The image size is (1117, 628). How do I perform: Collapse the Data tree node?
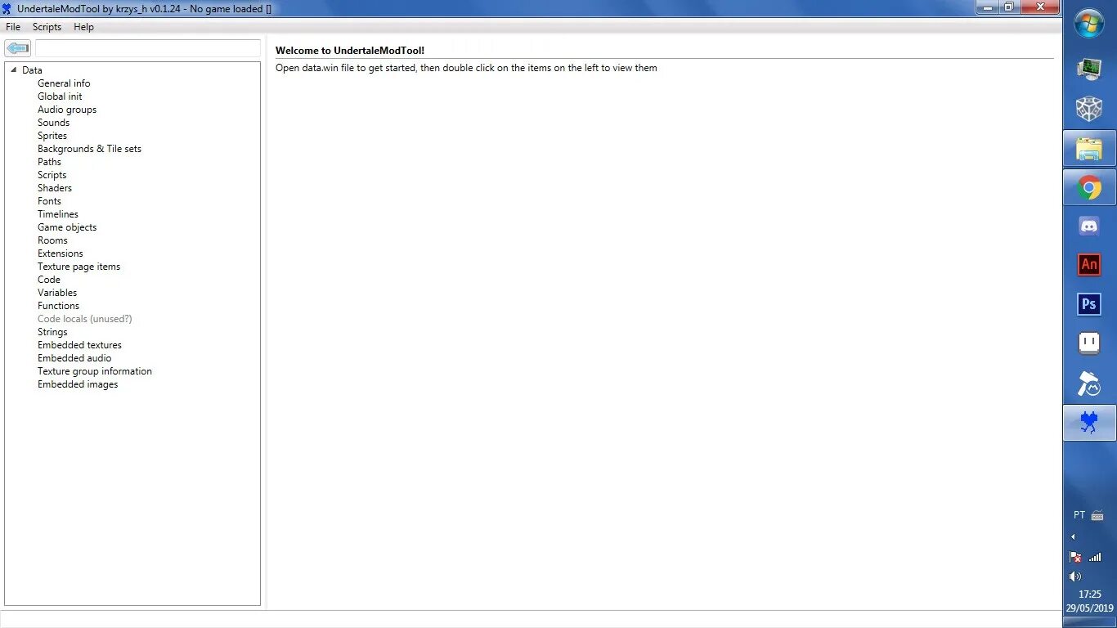click(x=14, y=70)
